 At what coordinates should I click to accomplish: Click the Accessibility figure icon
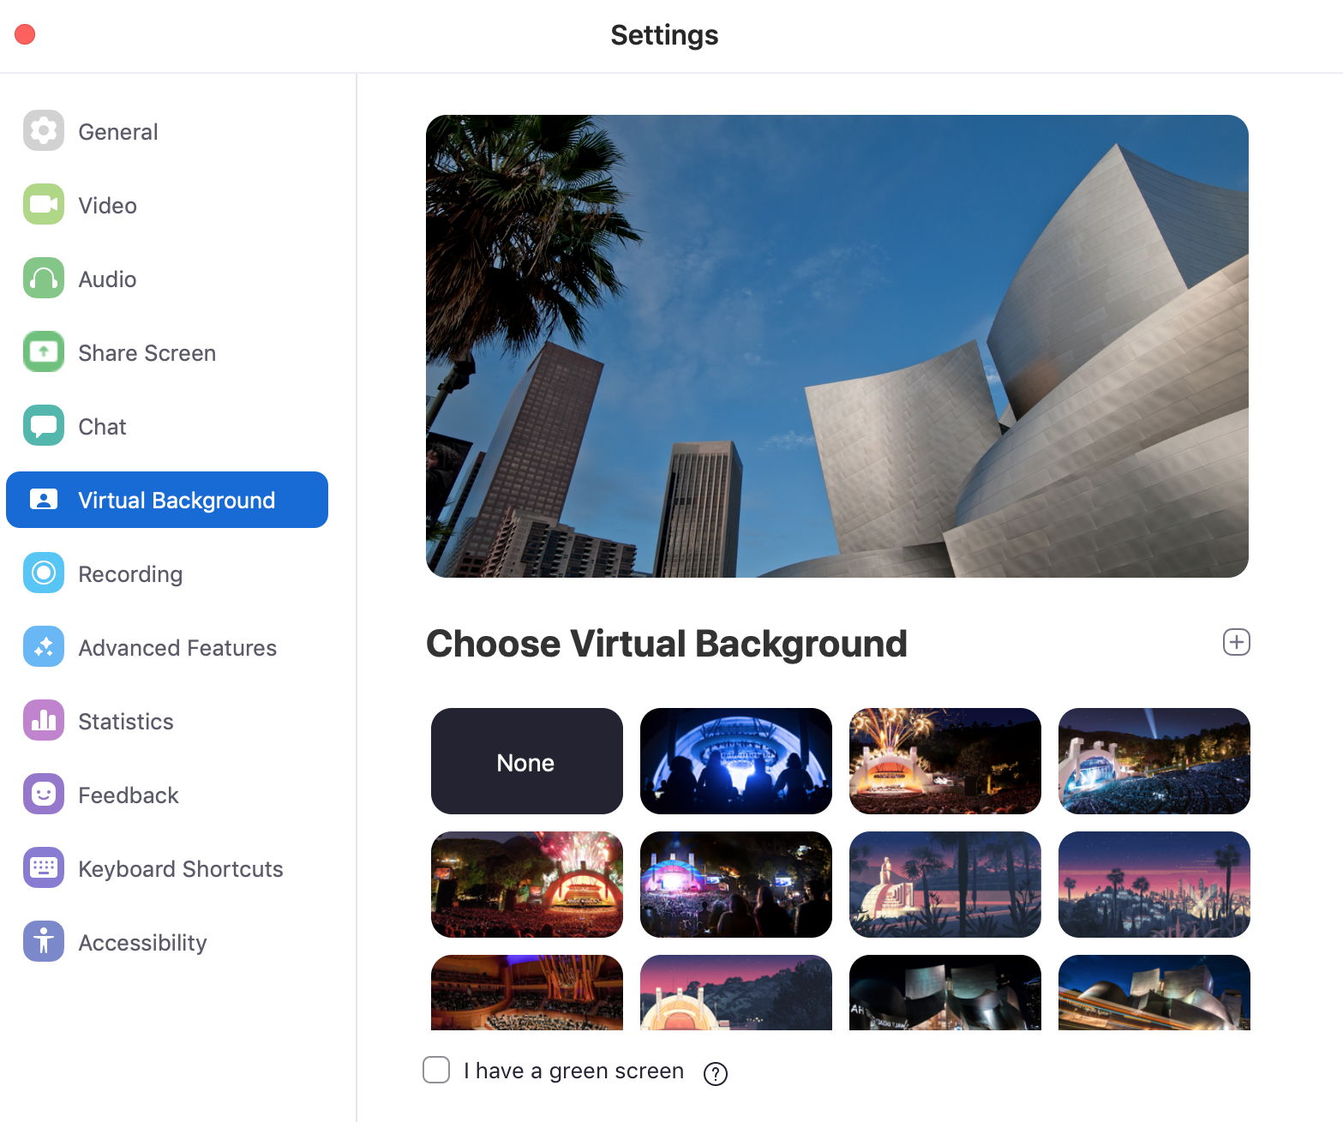[44, 941]
